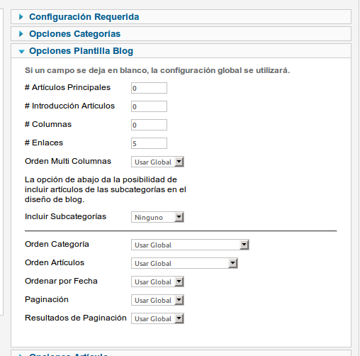Open the Ordenar por Fecha dropdown
360x356 pixels.
[157, 282]
